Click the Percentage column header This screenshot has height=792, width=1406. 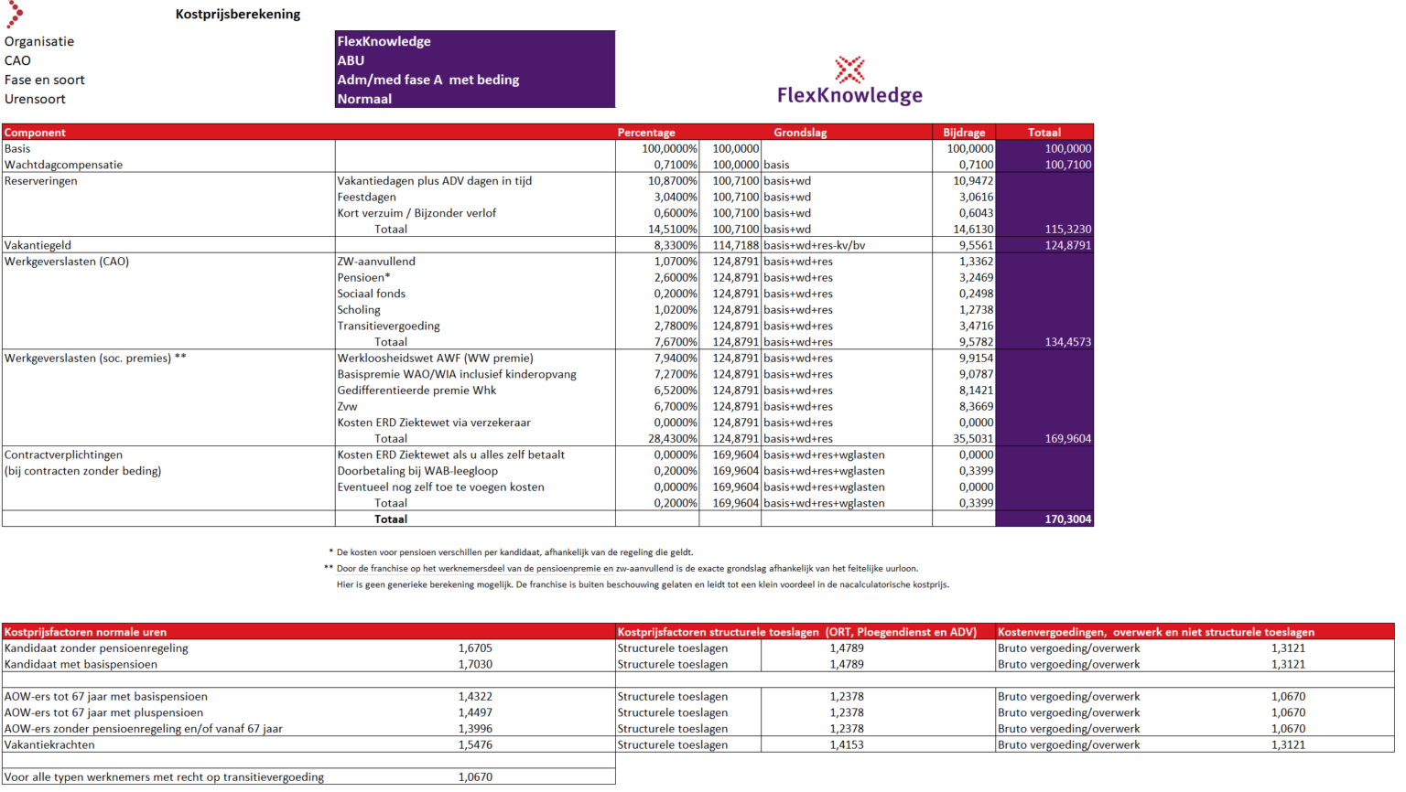pyautogui.click(x=646, y=133)
